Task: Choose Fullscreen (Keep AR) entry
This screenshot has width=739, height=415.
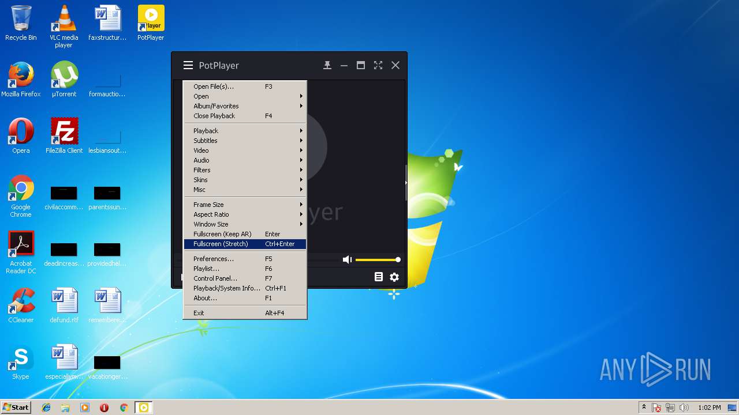Action: coord(245,234)
